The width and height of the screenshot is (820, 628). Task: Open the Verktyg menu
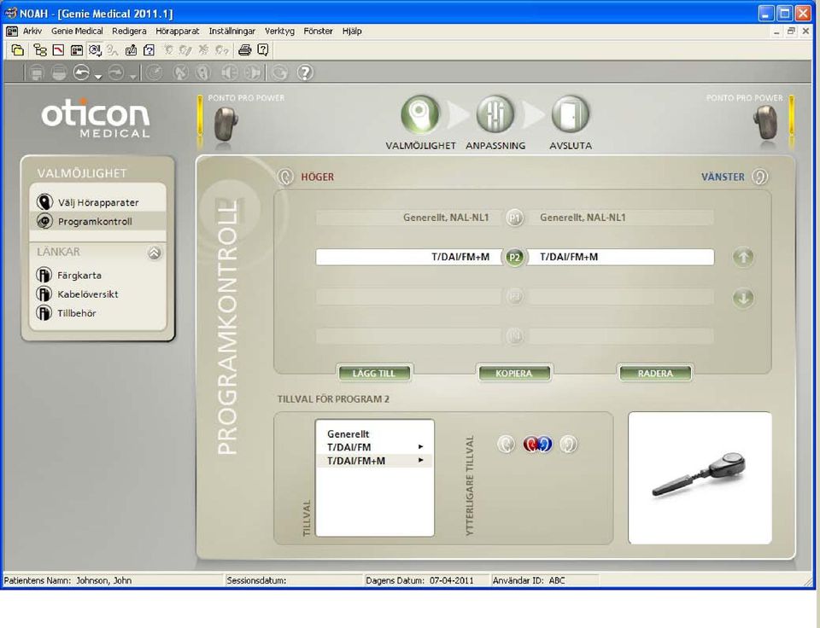pos(279,32)
